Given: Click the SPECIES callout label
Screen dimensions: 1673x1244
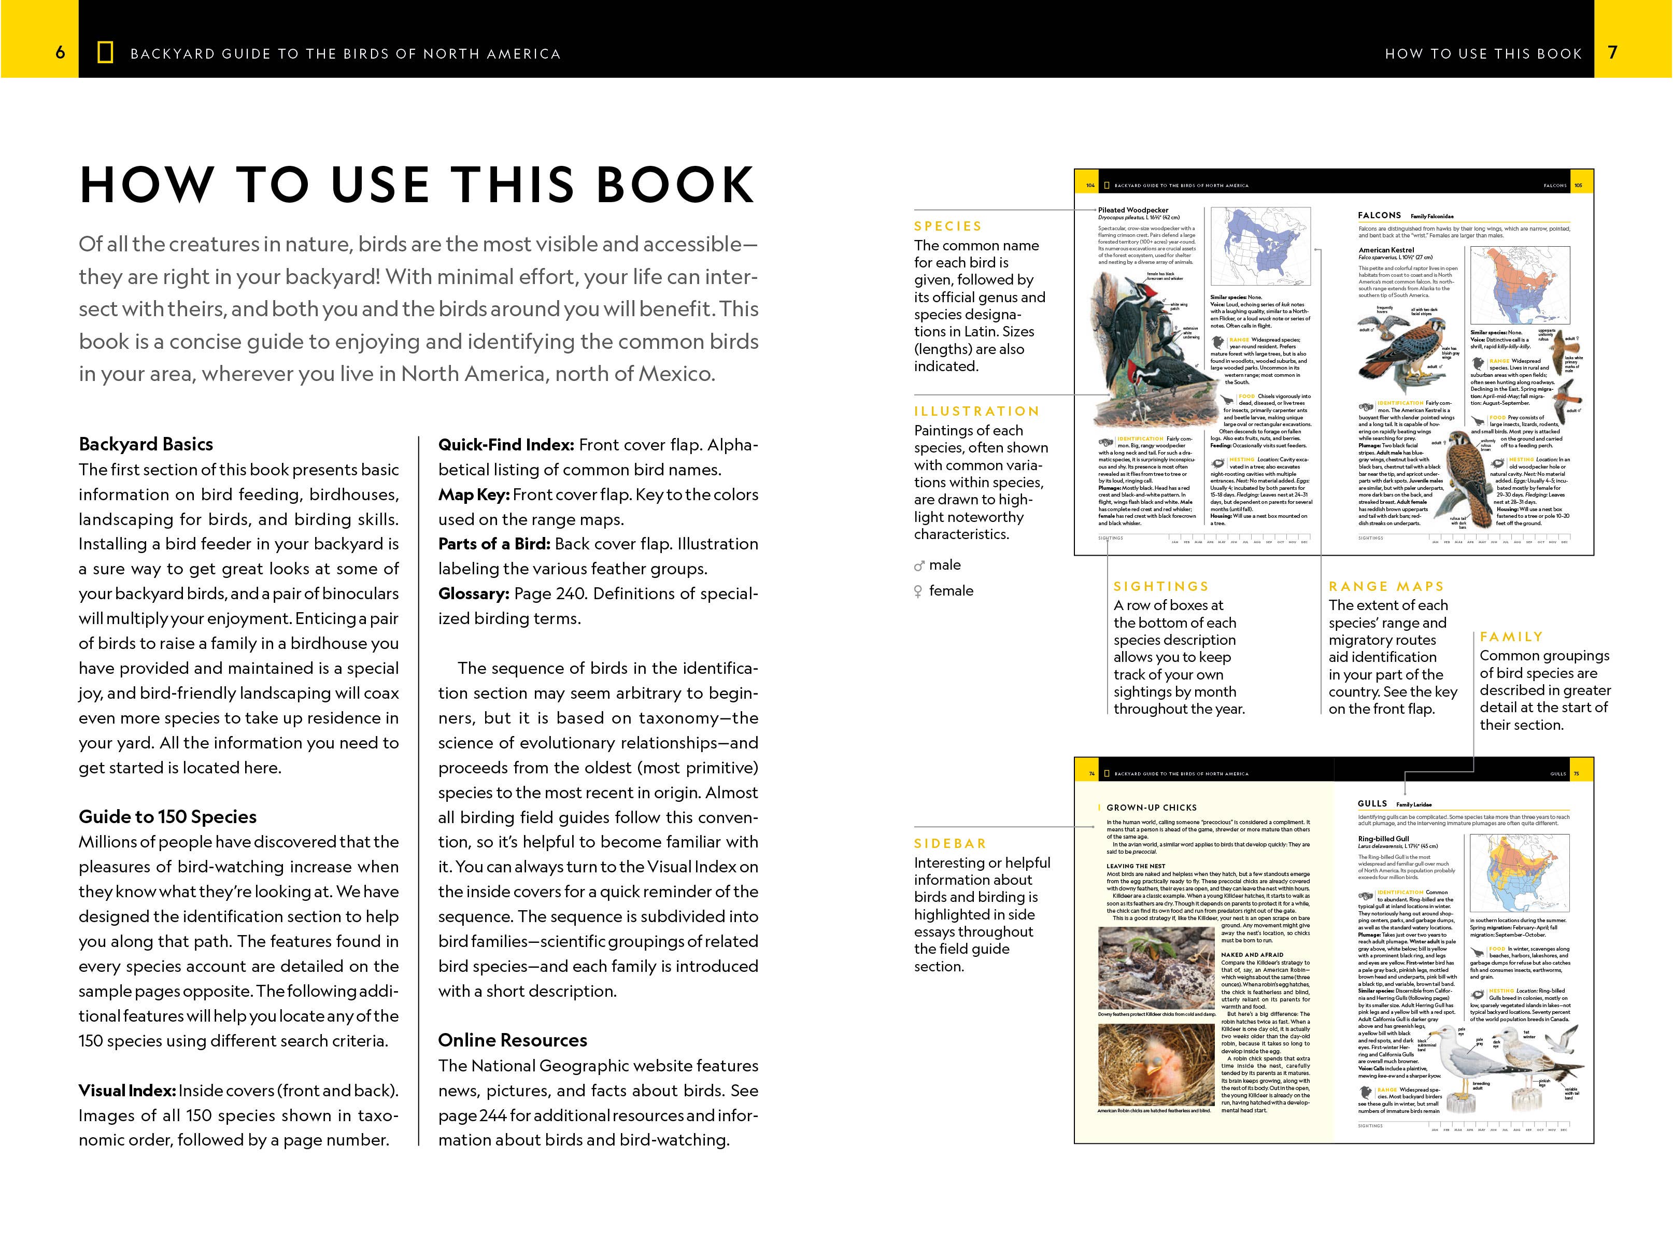Looking at the screenshot, I should [x=948, y=226].
